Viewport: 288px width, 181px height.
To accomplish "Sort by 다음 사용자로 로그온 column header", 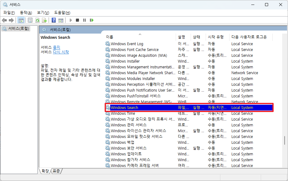I will coord(251,37).
